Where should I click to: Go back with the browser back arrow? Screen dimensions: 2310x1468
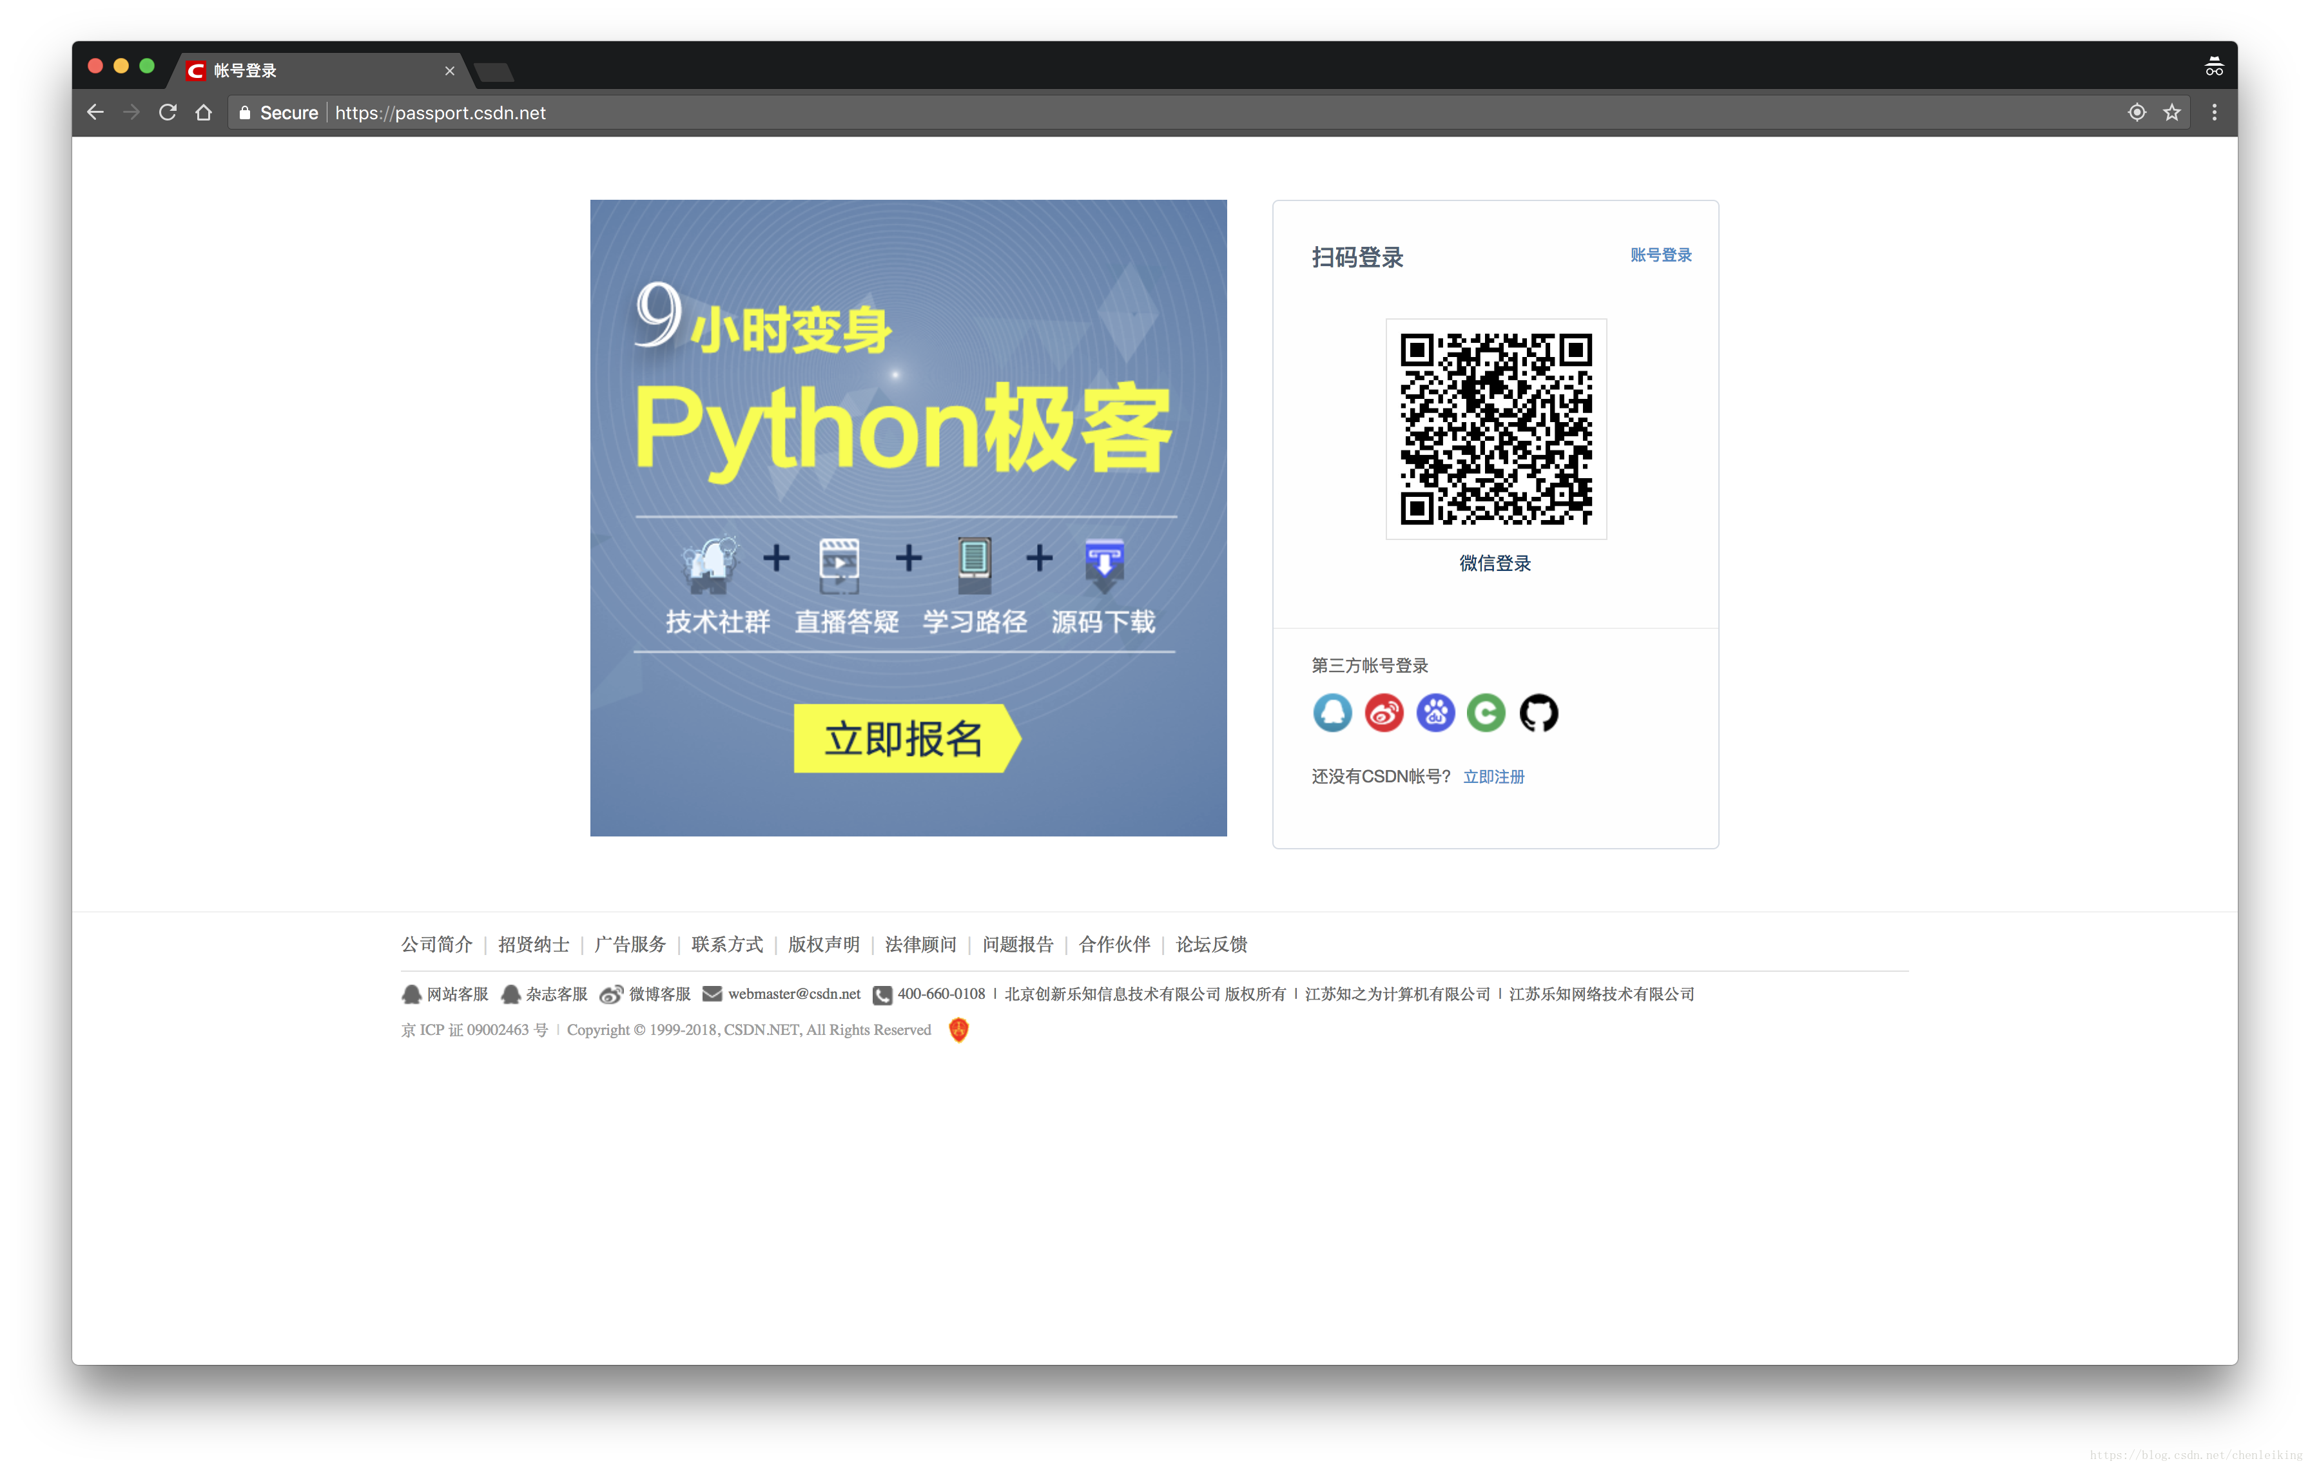coord(95,112)
